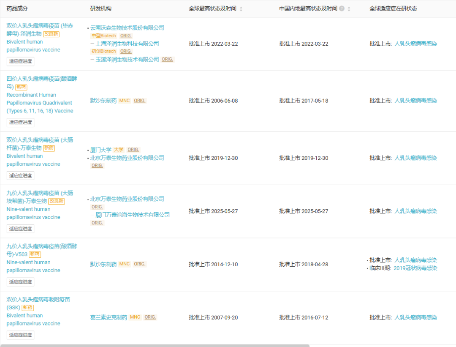Click 适应症进度 button for 泽润生物 bivalent vaccine
The height and width of the screenshot is (347, 456).
(x=20, y=61)
